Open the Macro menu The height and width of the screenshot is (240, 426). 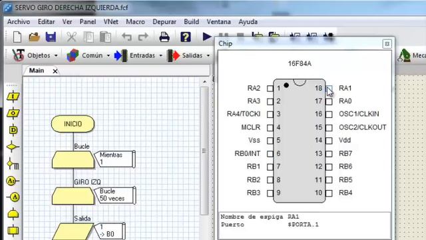135,22
